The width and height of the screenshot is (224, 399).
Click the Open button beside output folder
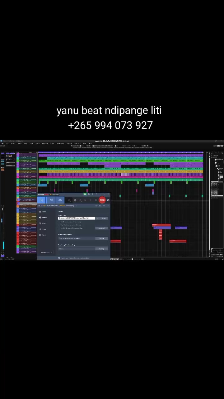coord(104,218)
